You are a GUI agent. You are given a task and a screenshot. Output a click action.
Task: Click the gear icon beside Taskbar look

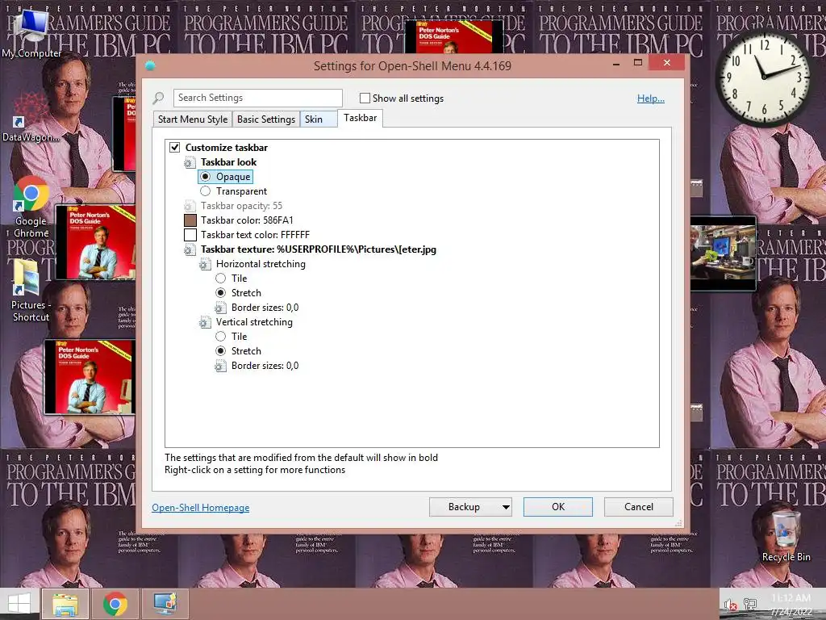[x=190, y=162]
